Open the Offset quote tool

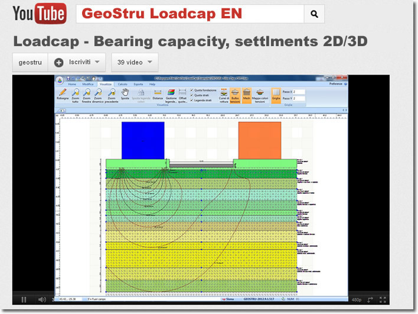(x=182, y=95)
